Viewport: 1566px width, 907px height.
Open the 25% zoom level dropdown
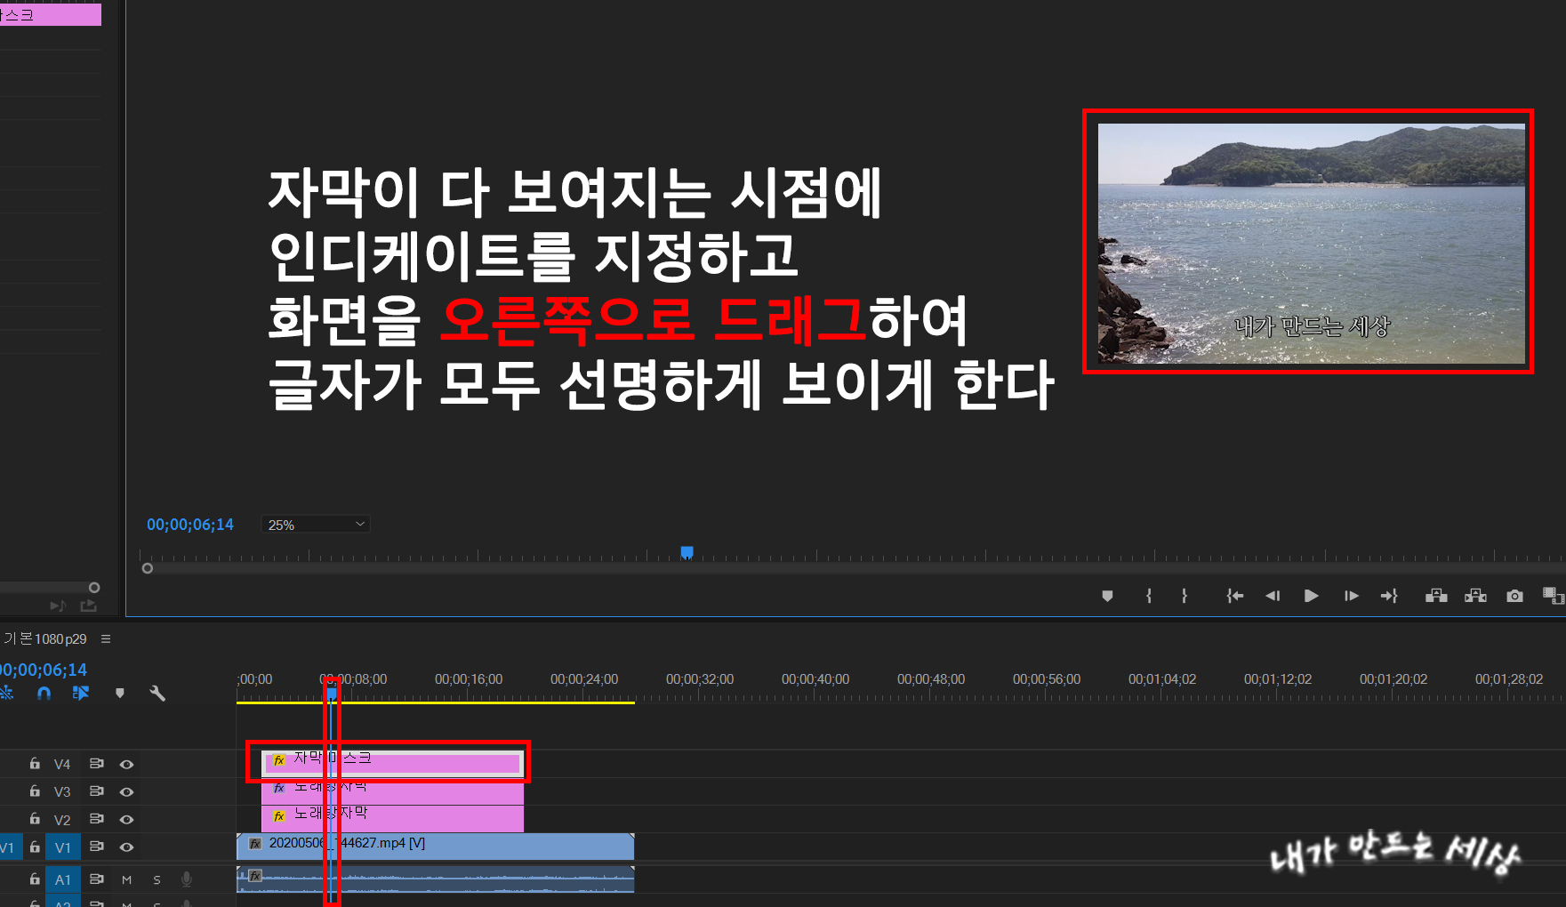pos(316,525)
